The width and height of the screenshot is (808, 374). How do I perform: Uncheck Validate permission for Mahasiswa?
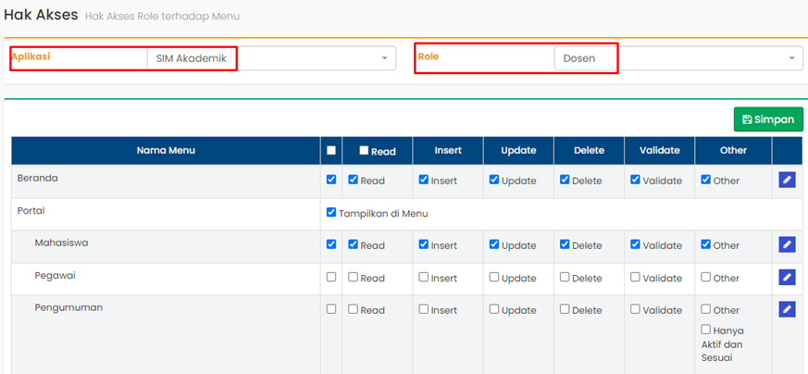tap(636, 244)
